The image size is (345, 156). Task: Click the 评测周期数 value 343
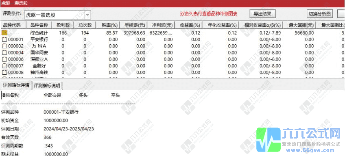[x=49, y=146]
